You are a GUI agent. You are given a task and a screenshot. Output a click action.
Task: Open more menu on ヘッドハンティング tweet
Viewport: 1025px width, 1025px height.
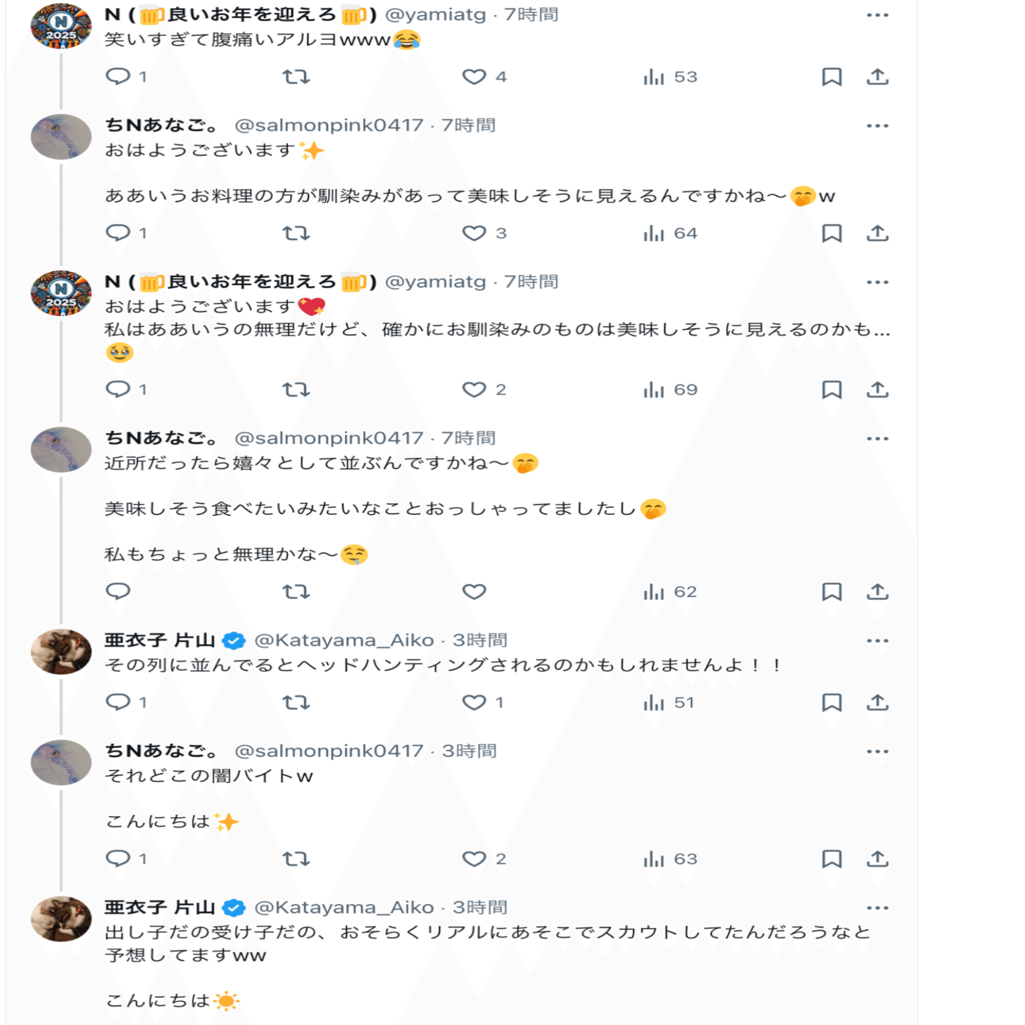(878, 641)
